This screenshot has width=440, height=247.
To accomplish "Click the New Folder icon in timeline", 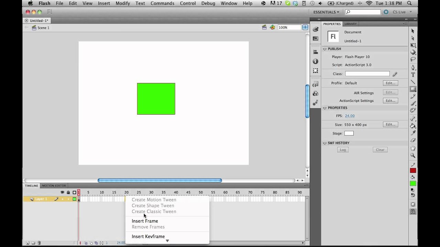I will click(x=33, y=243).
